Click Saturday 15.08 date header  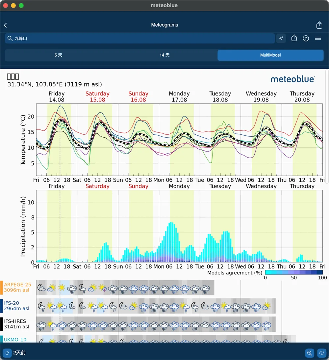pos(97,97)
